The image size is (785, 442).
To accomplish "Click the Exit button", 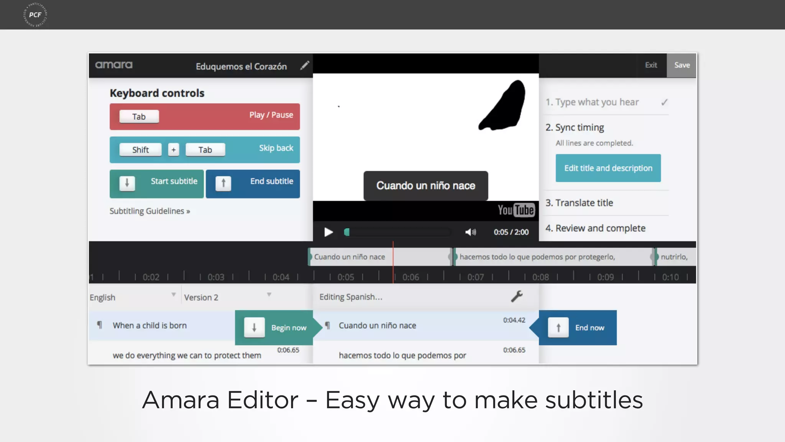I will (x=651, y=65).
